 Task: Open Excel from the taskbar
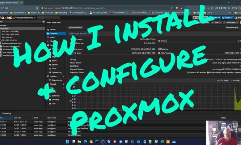(162, 142)
